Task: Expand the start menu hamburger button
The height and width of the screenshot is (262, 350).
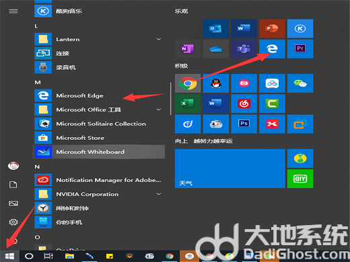Action: click(x=13, y=11)
